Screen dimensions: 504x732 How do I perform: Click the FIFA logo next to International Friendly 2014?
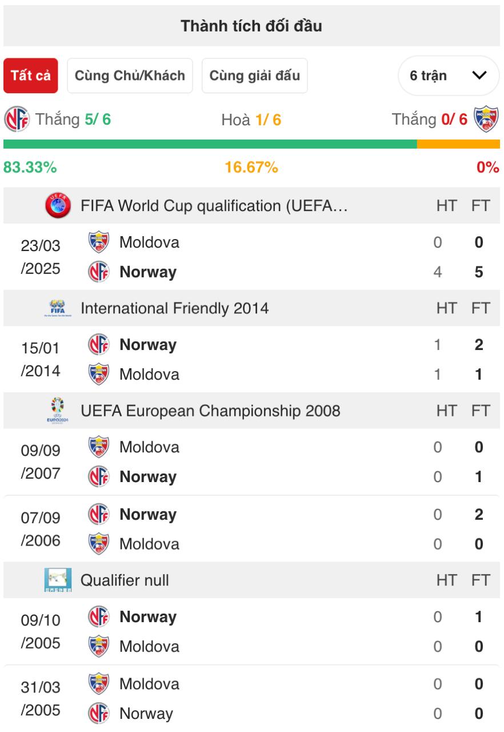58,308
